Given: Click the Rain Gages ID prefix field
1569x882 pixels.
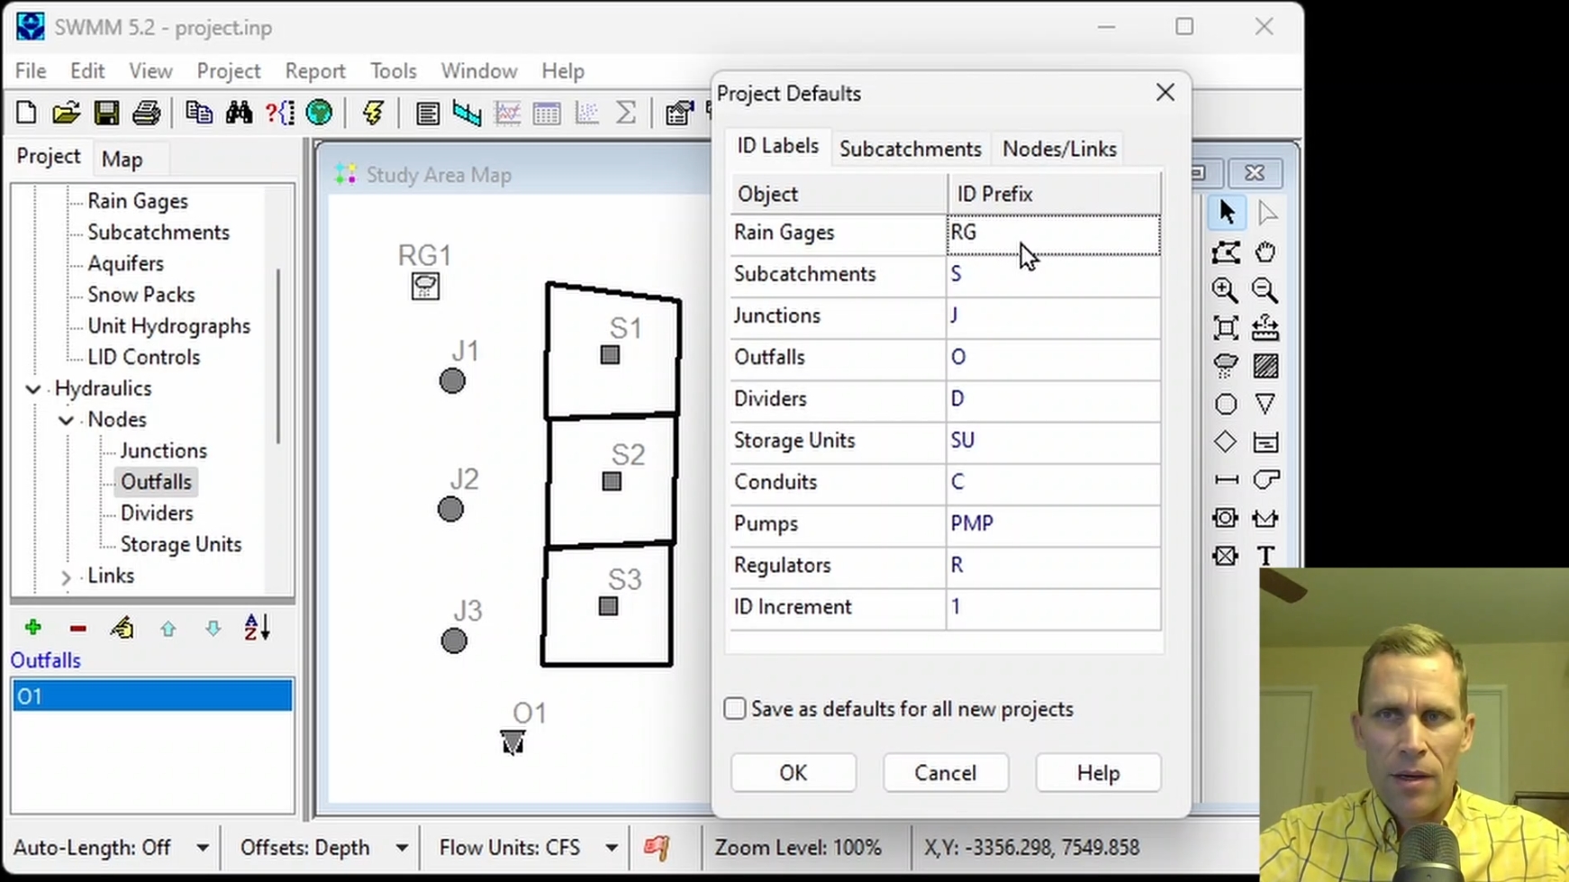Looking at the screenshot, I should pyautogui.click(x=1054, y=233).
